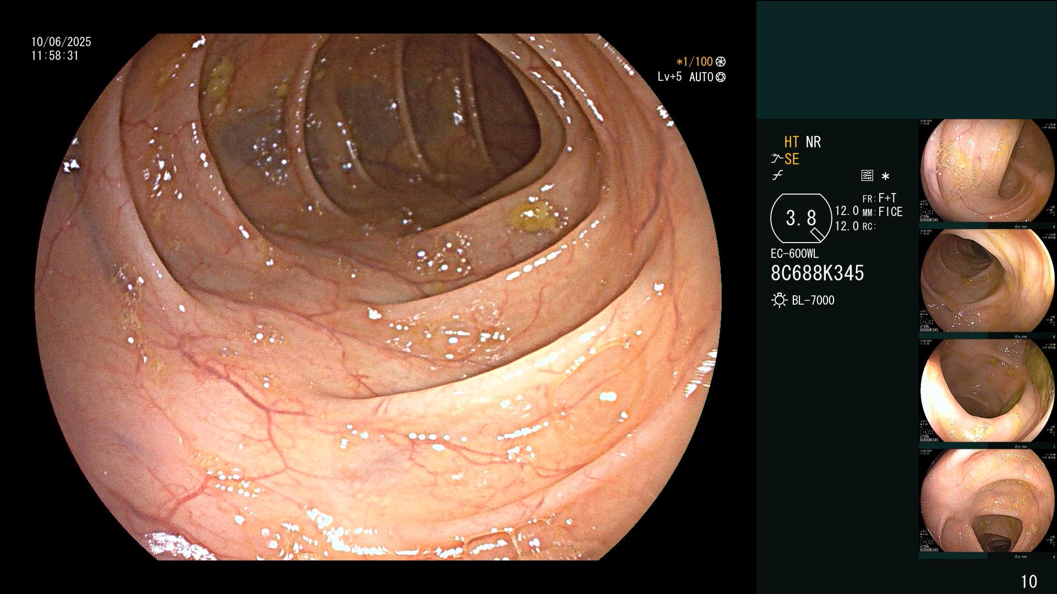Viewport: 1057px width, 594px height.
Task: Click the main endoscopic live image
Action: pos(378,297)
